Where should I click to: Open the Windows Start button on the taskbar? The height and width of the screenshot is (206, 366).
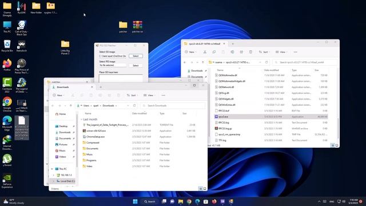(135, 201)
